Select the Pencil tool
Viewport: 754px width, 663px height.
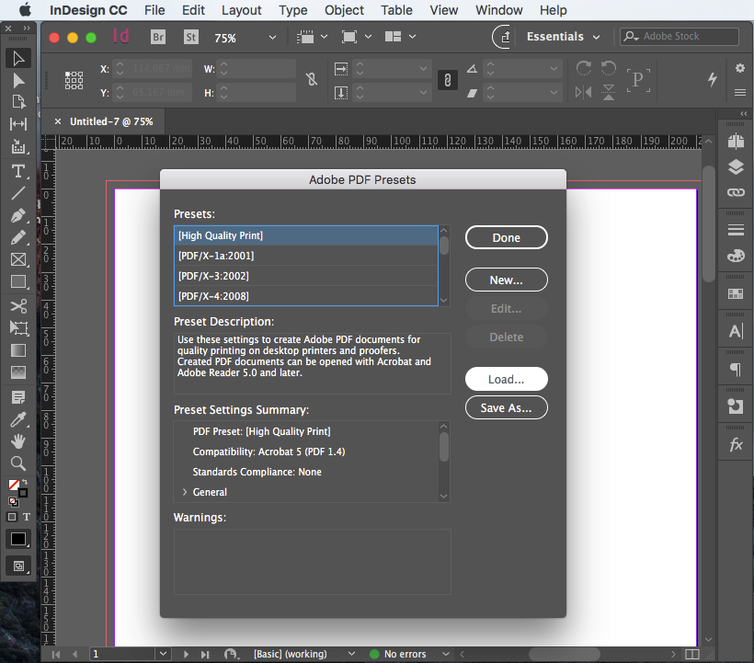tap(18, 237)
